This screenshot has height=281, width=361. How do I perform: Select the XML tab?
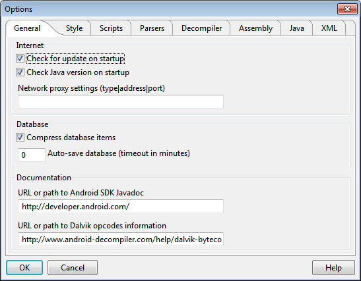click(x=329, y=28)
